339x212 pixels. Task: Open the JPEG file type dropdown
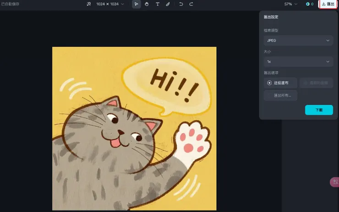298,41
